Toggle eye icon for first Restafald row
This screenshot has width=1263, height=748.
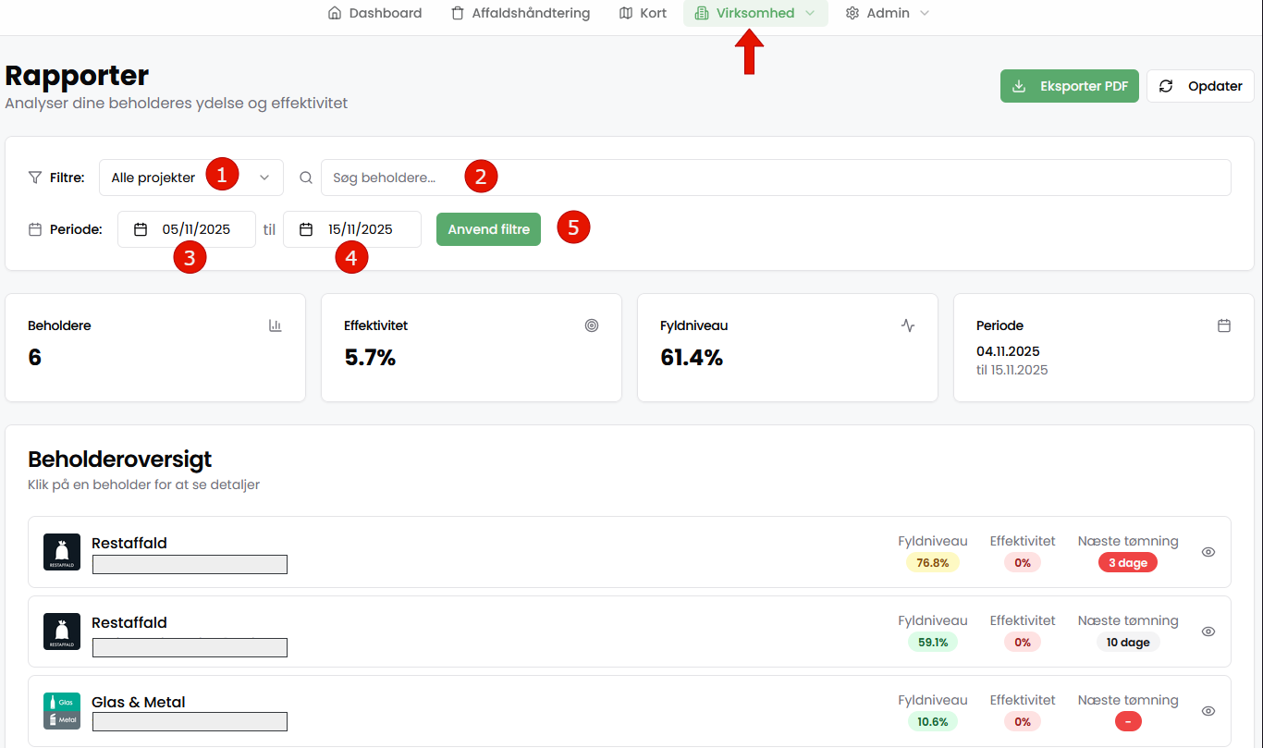1208,552
